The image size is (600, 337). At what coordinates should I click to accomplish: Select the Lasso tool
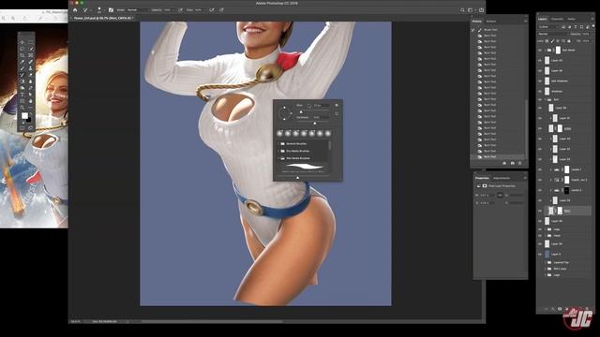[x=22, y=49]
